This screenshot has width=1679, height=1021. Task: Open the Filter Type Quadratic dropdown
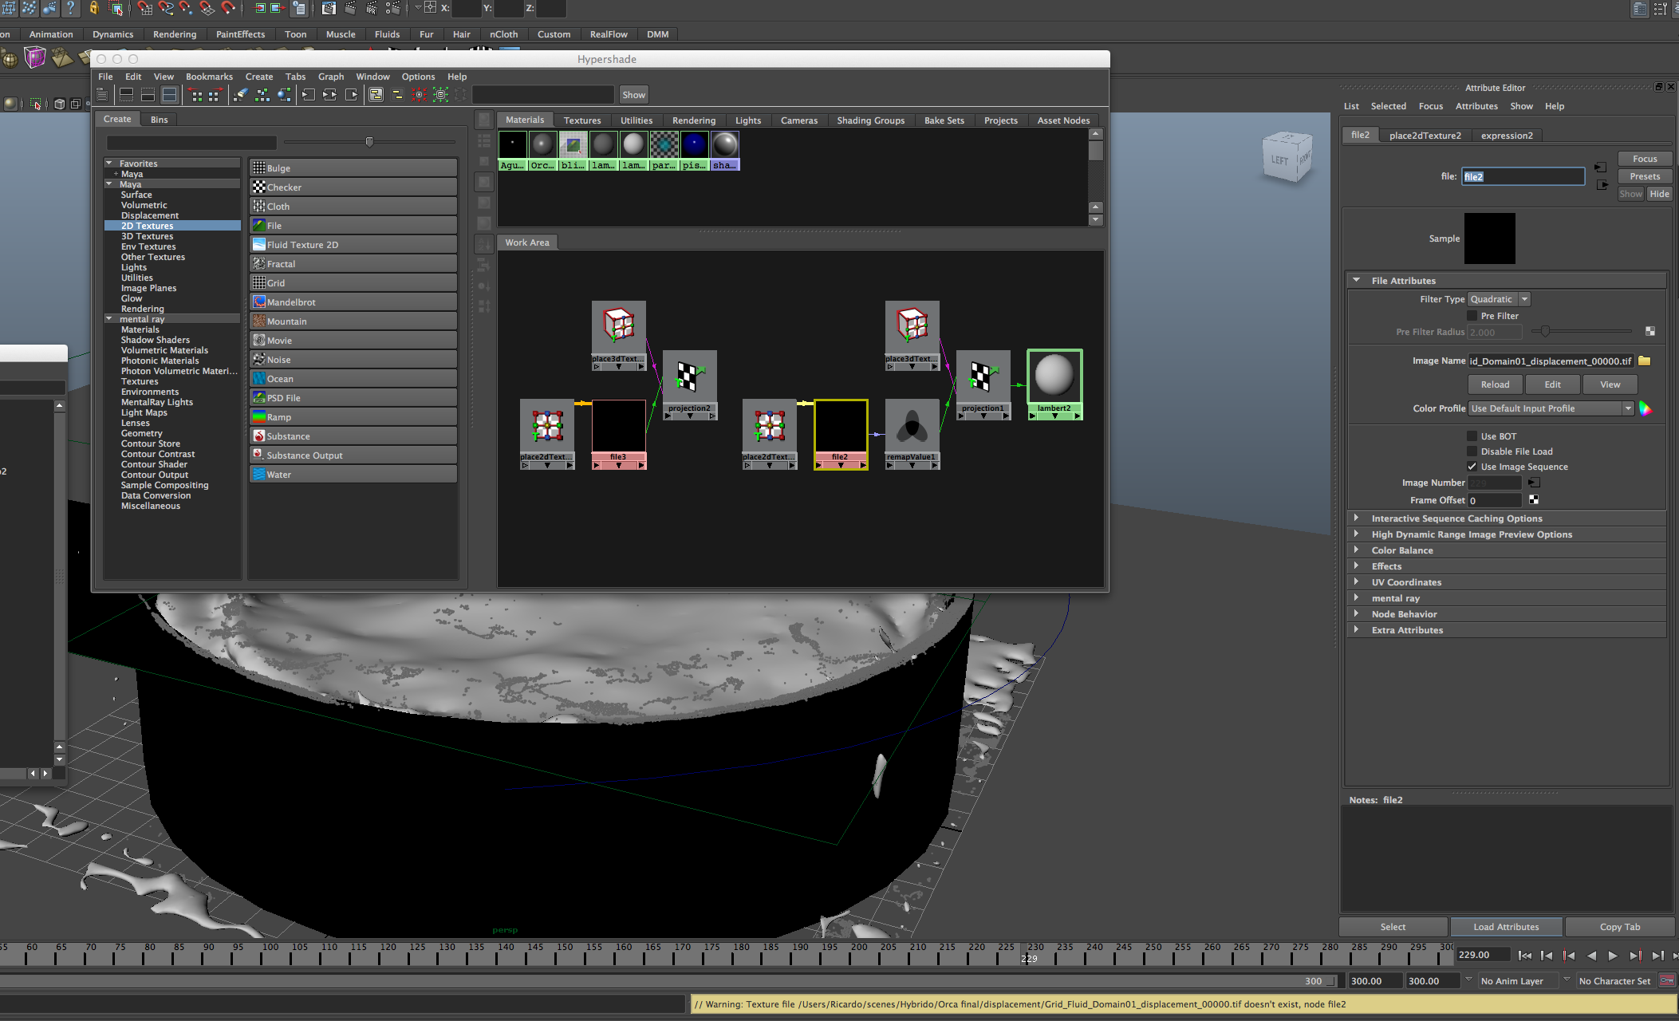(x=1499, y=299)
